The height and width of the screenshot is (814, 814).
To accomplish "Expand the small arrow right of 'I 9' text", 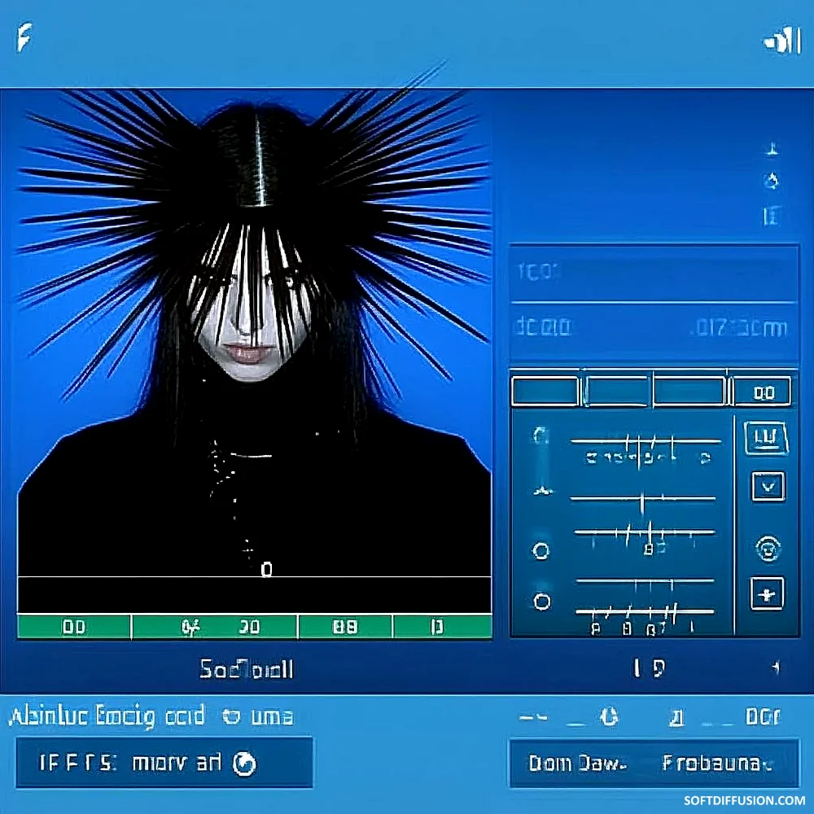I will [x=774, y=668].
